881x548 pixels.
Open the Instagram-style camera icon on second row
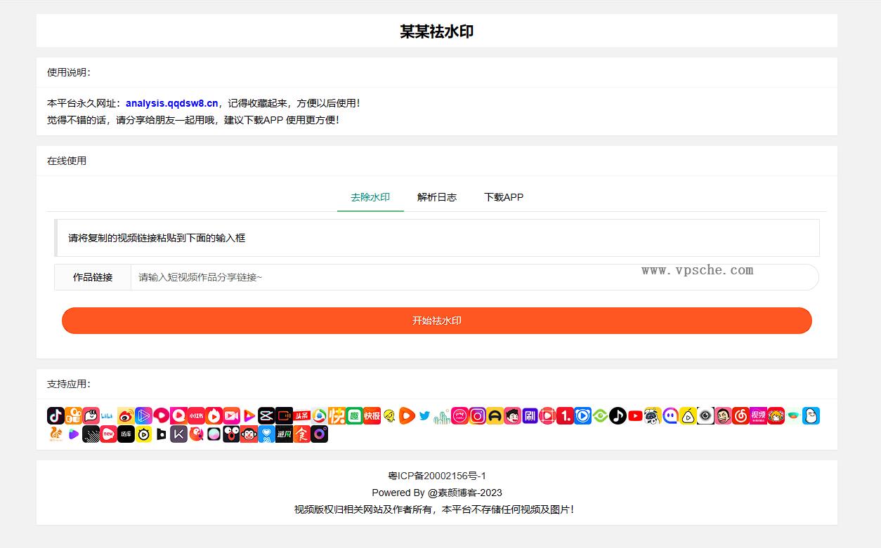319,434
